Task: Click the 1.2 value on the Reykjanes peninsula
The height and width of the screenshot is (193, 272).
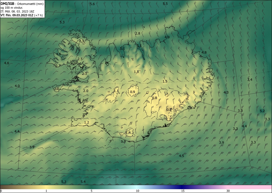Action: pyautogui.click(x=86, y=122)
